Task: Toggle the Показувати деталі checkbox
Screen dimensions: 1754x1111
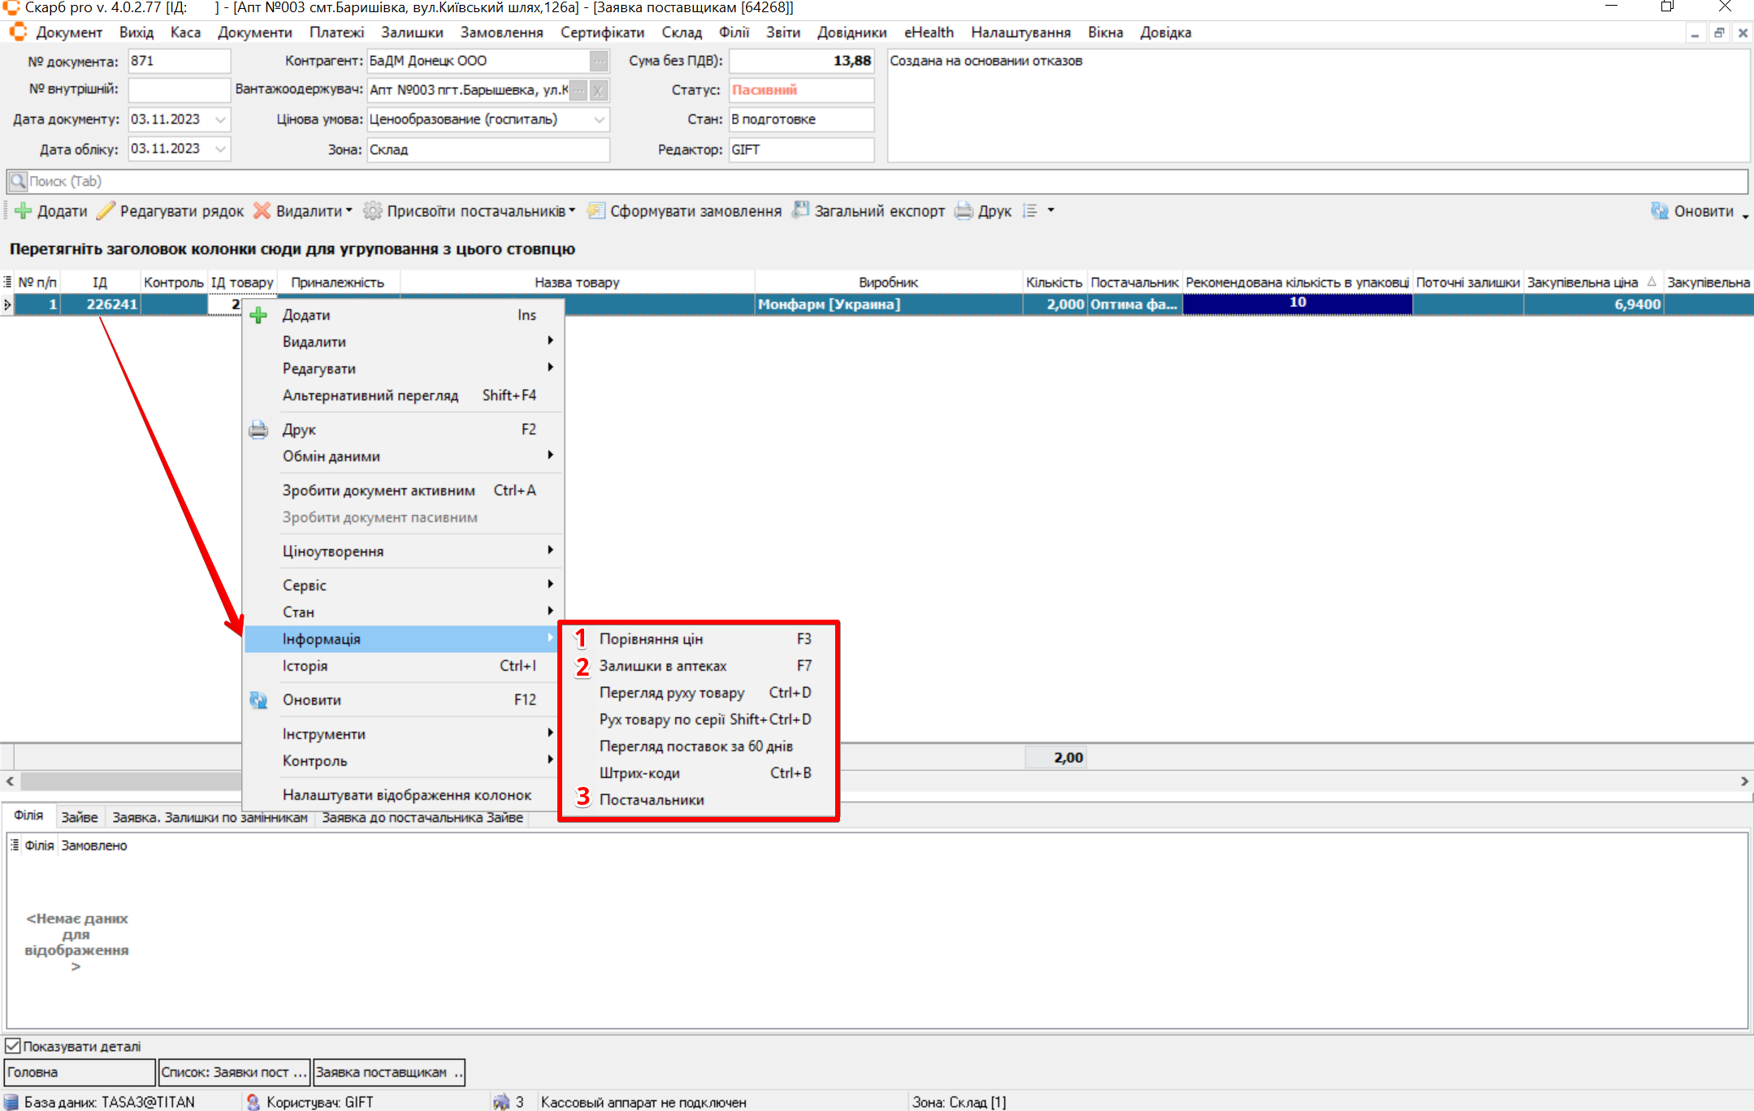Action: [13, 1046]
